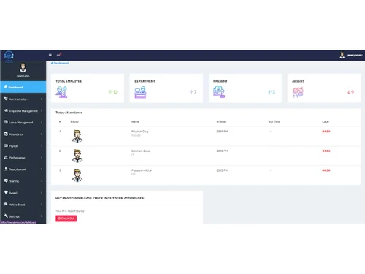Open the notifications icon with the red badge
Viewport: 365px width, 274px height.
(x=59, y=55)
